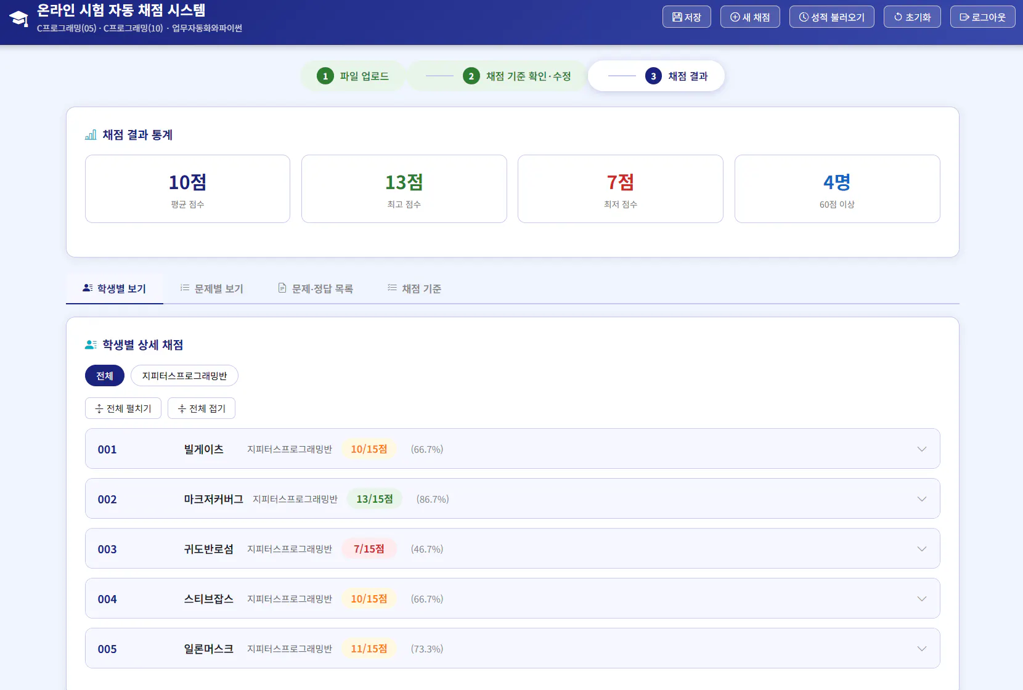Open the 채점 기준 tab

pos(414,288)
